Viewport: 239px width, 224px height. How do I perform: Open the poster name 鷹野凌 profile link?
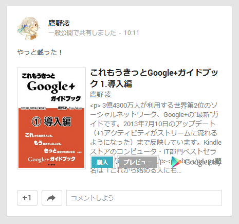tap(59, 23)
